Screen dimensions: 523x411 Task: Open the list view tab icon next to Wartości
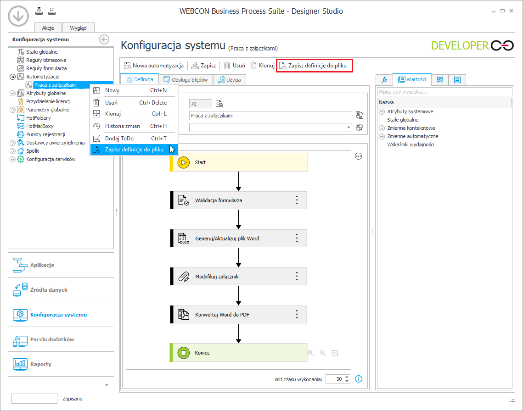(x=440, y=79)
